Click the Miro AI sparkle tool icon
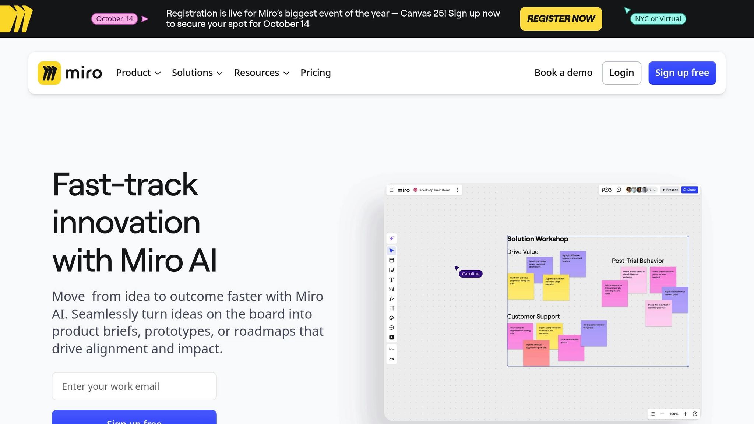The height and width of the screenshot is (424, 754). point(391,239)
